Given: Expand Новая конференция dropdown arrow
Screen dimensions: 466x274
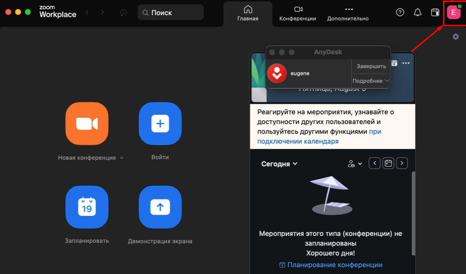Looking at the screenshot, I should pos(122,158).
